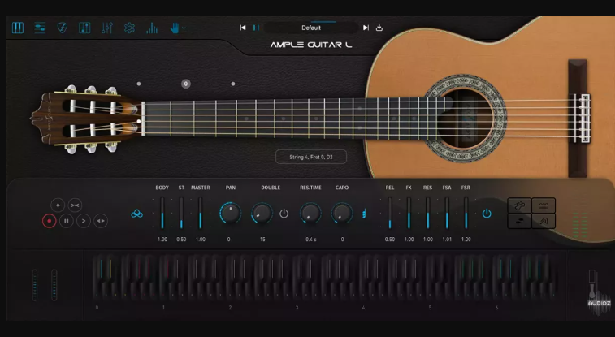This screenshot has width=615, height=337.
Task: Go to the next preset arrow
Action: [366, 28]
